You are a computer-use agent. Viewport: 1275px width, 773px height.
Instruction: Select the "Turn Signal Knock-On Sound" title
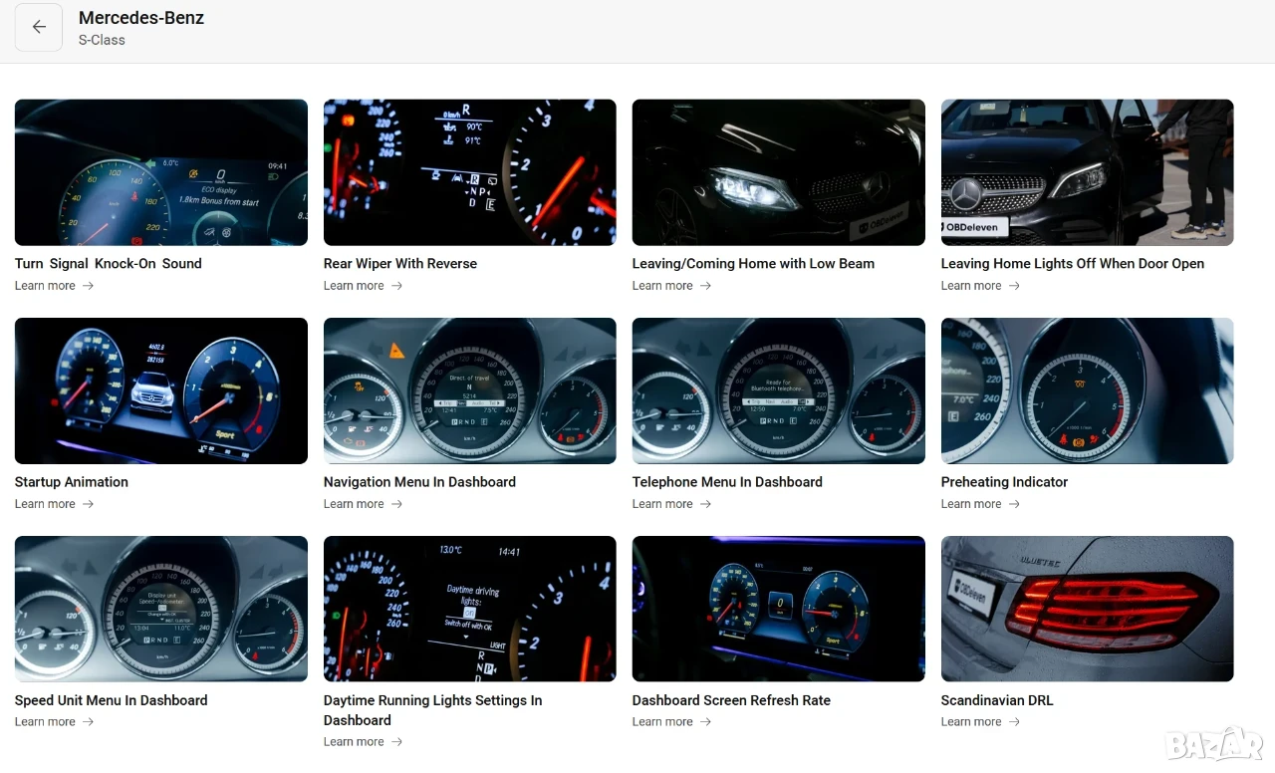(x=109, y=264)
